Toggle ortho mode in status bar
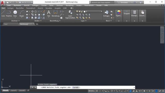The width and height of the screenshot is (165, 93). click(x=109, y=91)
